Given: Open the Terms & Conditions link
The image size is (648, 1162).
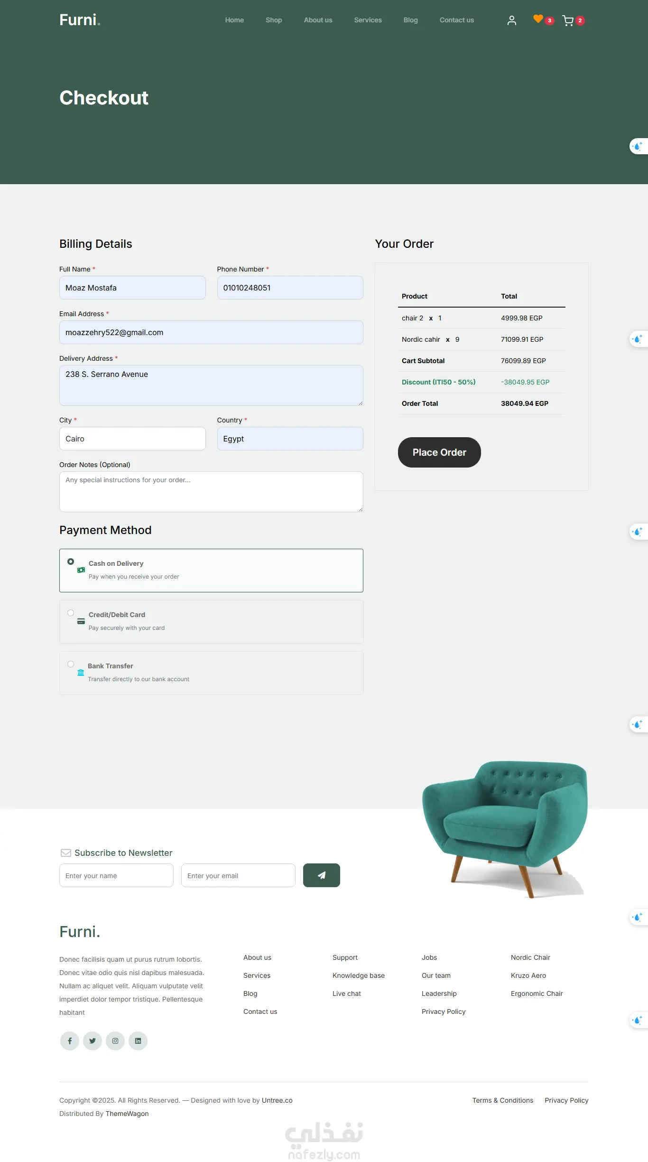Looking at the screenshot, I should tap(502, 1100).
